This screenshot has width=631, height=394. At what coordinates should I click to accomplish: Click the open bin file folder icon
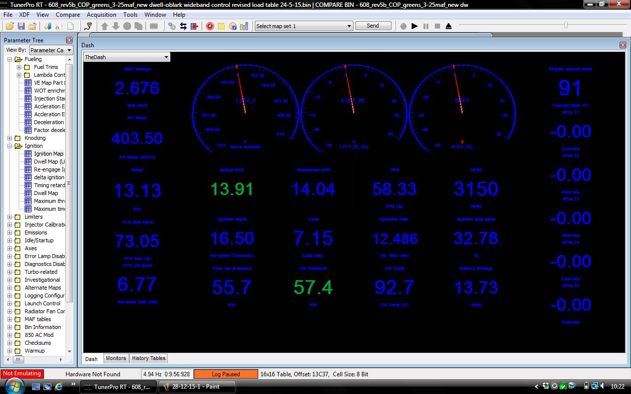9,26
